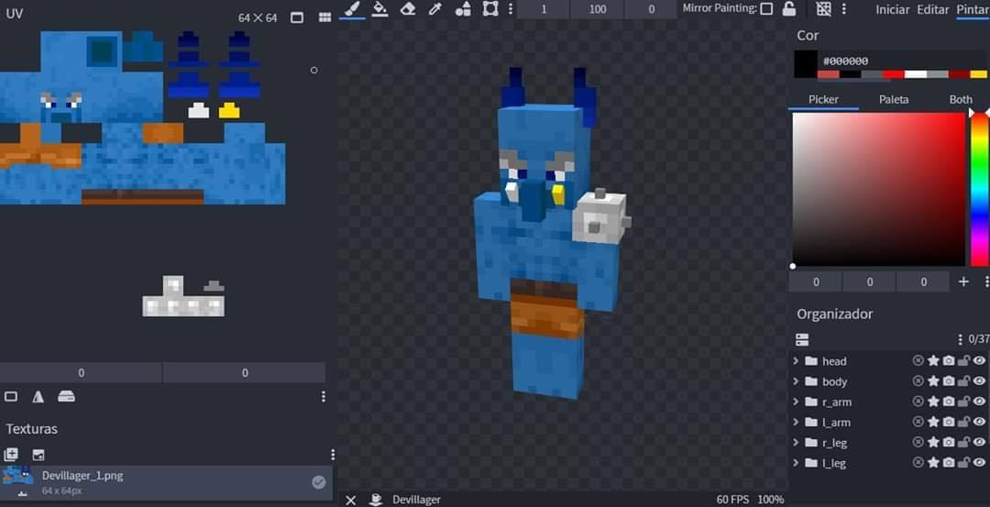Expand the l_leg group
Image resolution: width=990 pixels, height=507 pixels.
796,463
